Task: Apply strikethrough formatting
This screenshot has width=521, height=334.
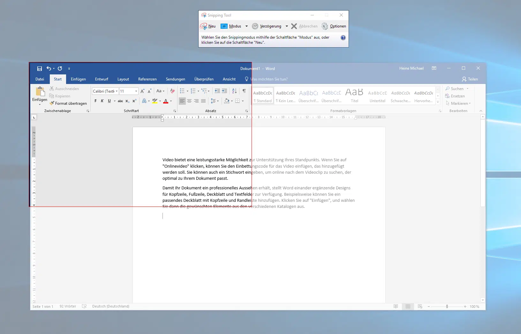Action: [120, 101]
